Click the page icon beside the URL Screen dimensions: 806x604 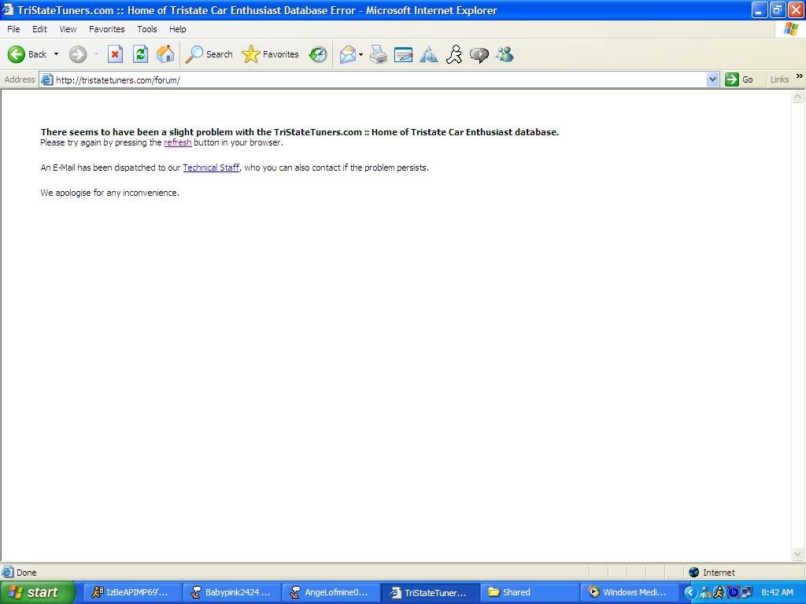click(x=46, y=79)
